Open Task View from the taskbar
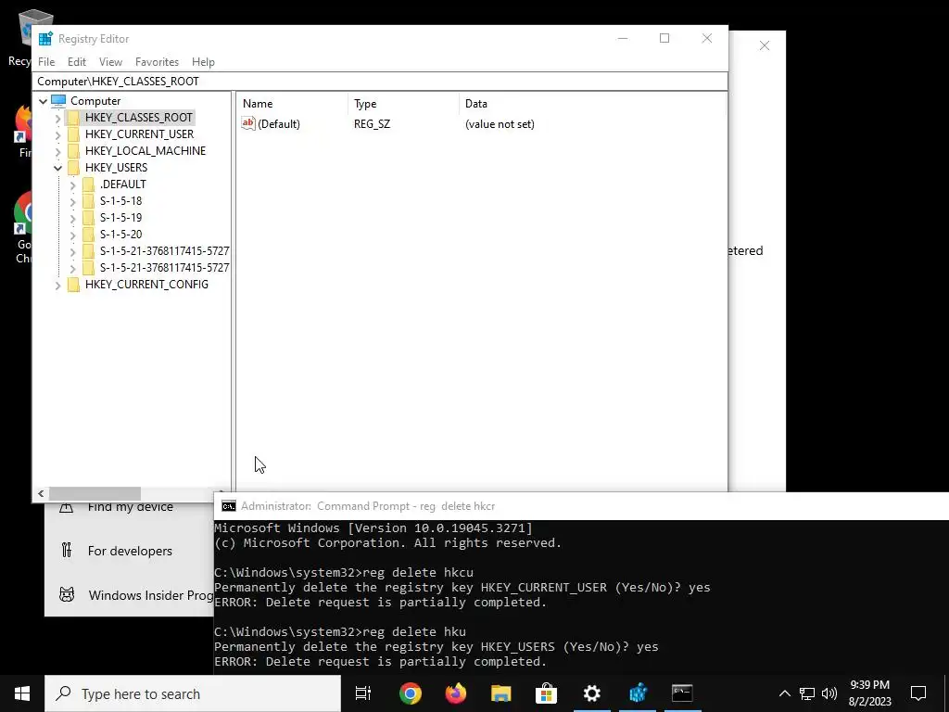Viewport: 949px width, 712px height. pos(363,693)
